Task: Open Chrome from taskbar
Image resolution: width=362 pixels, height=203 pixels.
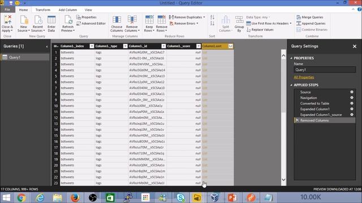Action: pos(21,198)
